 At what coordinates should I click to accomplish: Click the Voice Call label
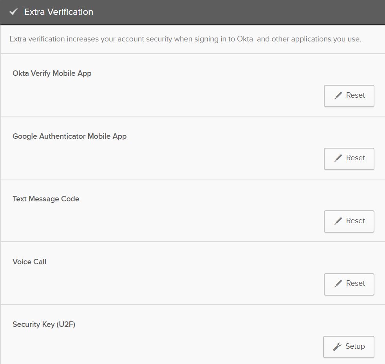29,262
